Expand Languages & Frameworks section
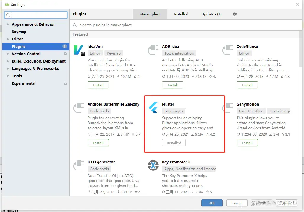Screen dimensions: 304x212 coord(8,68)
